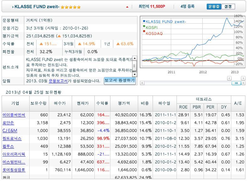Open the 컴투스 company link
Image resolution: width=247 pixels, height=181 pixels.
tap(8, 146)
